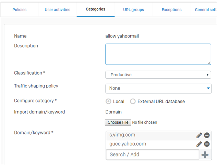Click inside the Description text area
Screen dimensions: 217x165
click(x=158, y=54)
